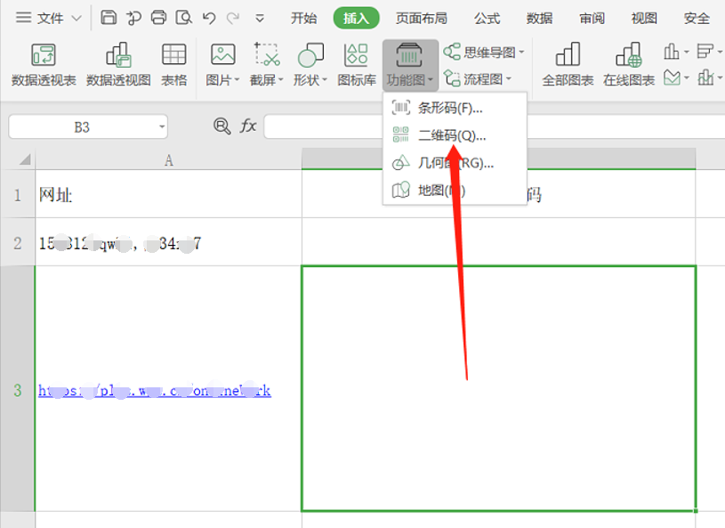
Task: Choose 二维码(Q)... from the menu
Action: point(455,135)
